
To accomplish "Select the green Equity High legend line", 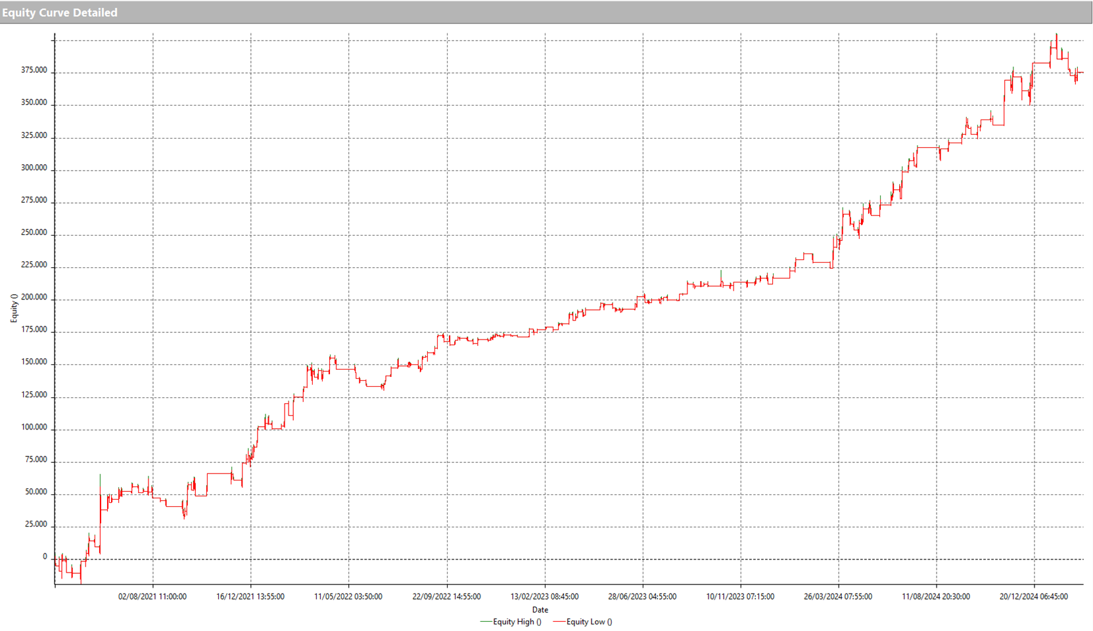I will tap(486, 622).
